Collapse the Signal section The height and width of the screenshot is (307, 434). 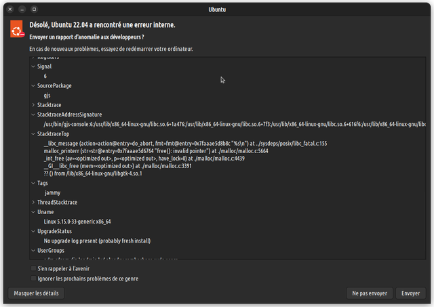point(33,66)
